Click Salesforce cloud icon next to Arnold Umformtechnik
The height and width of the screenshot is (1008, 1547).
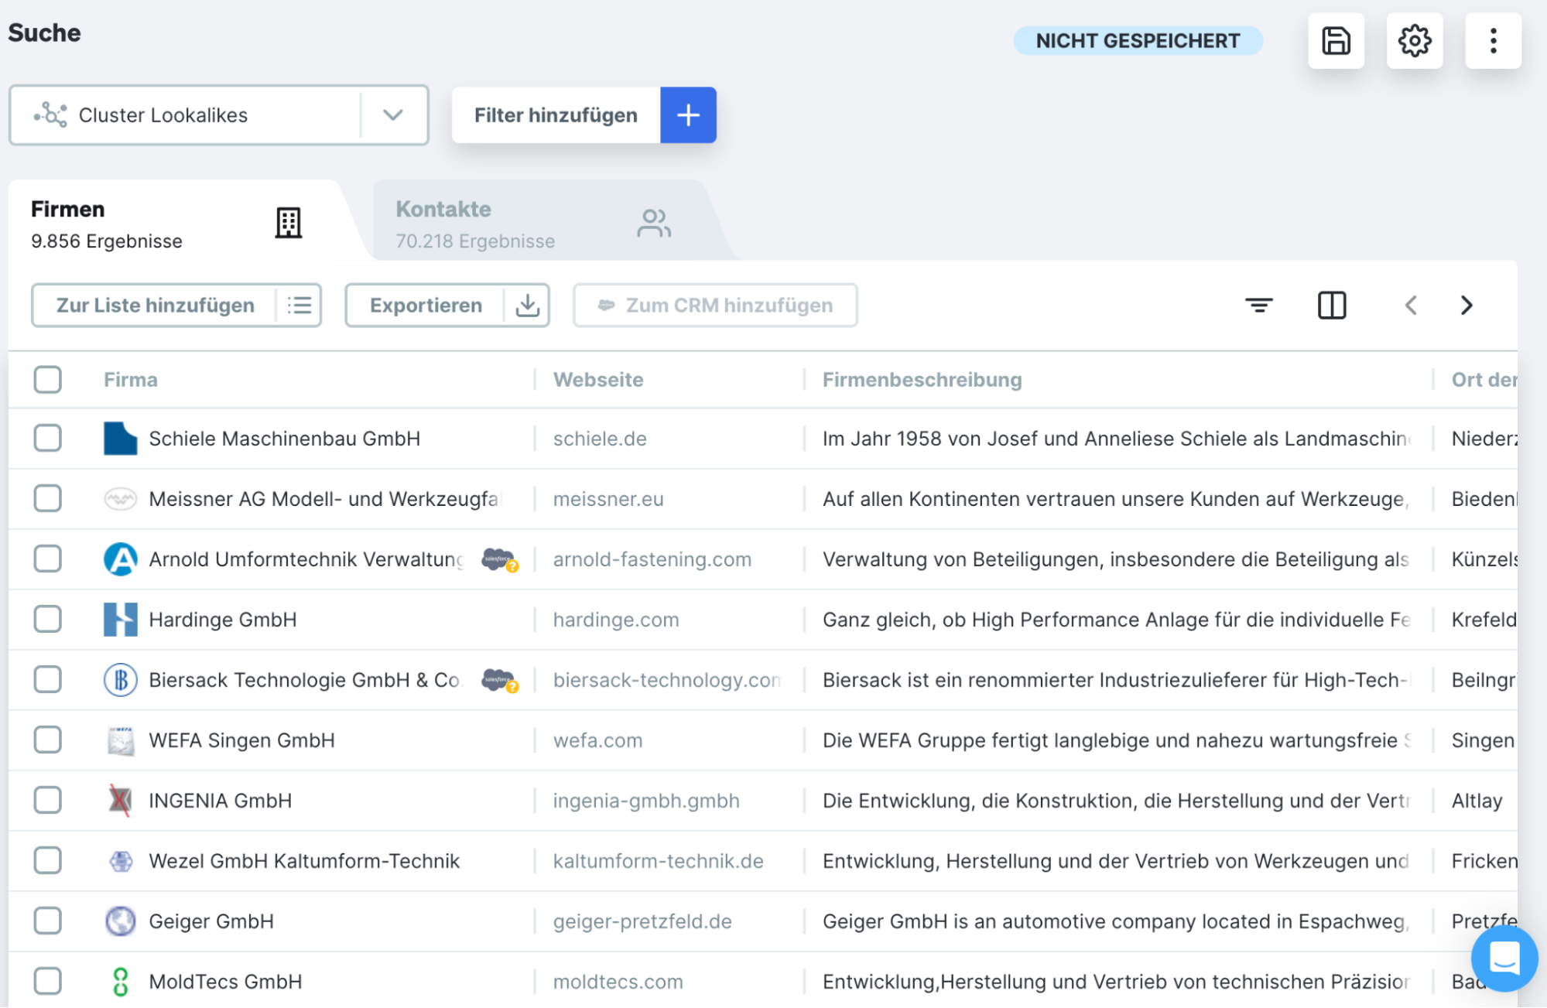click(499, 559)
